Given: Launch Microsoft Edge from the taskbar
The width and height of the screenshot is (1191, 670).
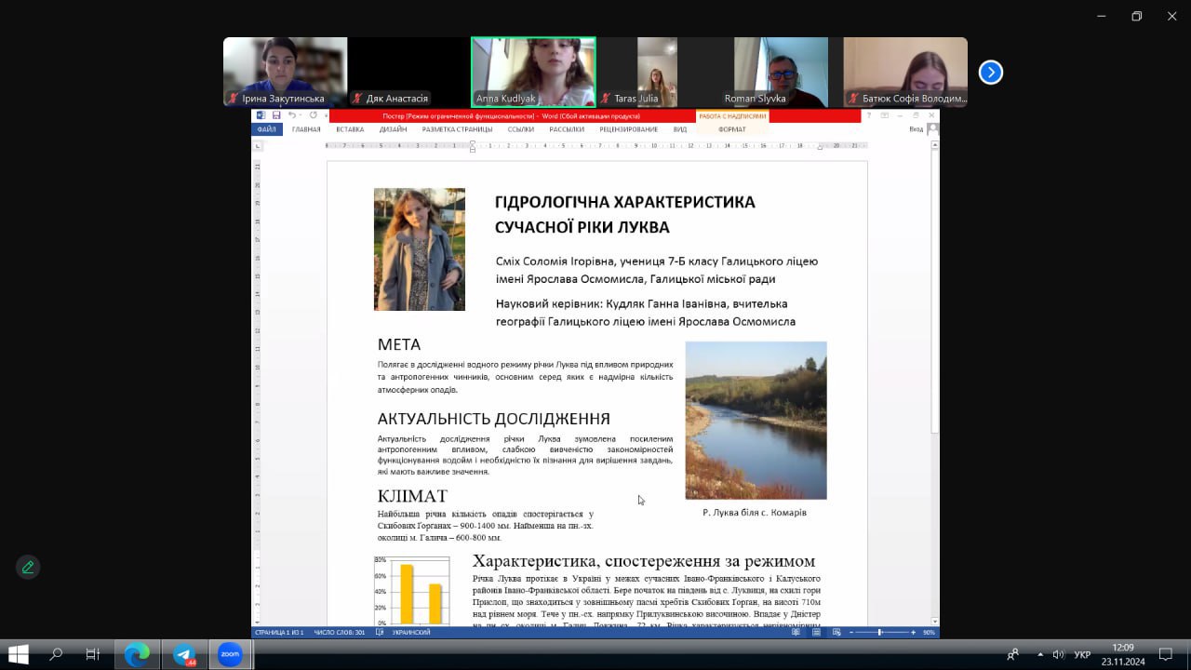Looking at the screenshot, I should pyautogui.click(x=137, y=654).
